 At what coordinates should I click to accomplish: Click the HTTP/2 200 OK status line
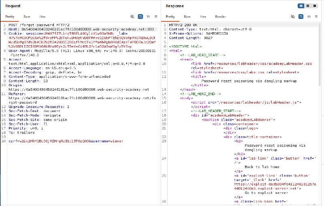[x=183, y=25]
